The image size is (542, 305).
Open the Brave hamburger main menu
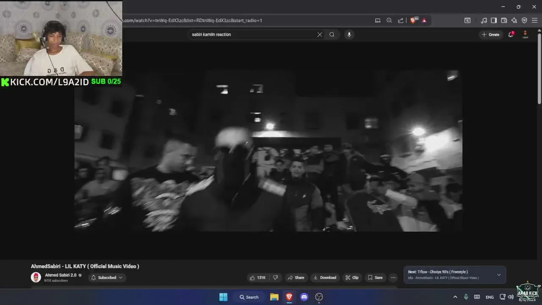tap(534, 20)
